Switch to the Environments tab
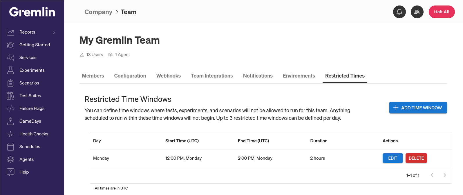Image resolution: width=463 pixels, height=195 pixels. tap(299, 76)
